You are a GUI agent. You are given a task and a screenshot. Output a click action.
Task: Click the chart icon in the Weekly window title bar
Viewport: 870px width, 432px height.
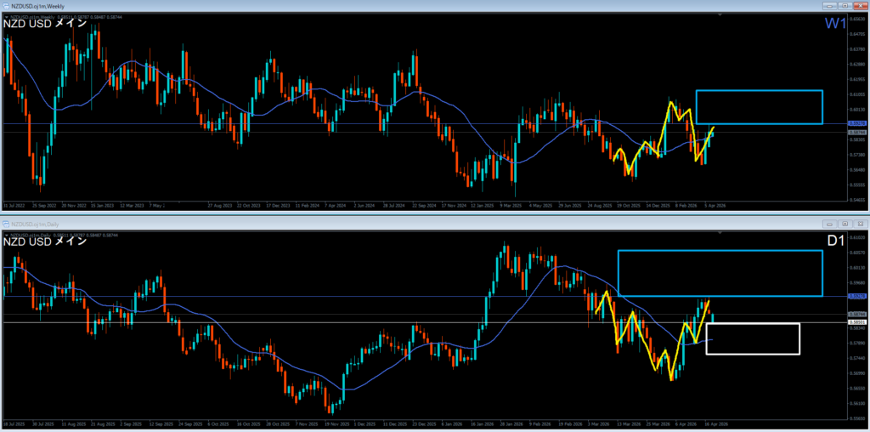pos(6,6)
